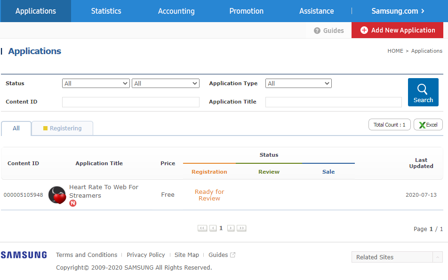Open the second Status dropdown
The image size is (448, 280).
(x=166, y=83)
